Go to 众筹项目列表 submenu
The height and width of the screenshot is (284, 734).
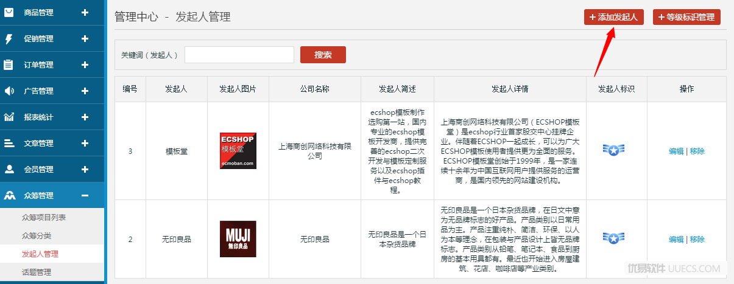coord(44,217)
